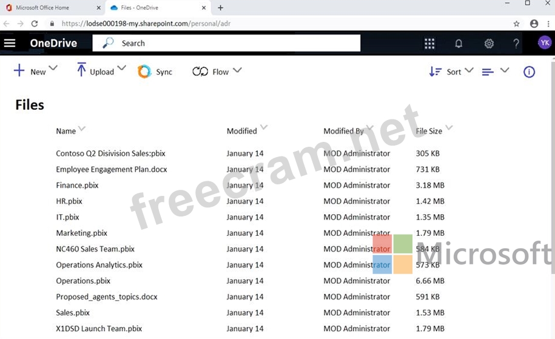This screenshot has height=339, width=555.
Task: Go forward in the browser
Action: (x=20, y=24)
